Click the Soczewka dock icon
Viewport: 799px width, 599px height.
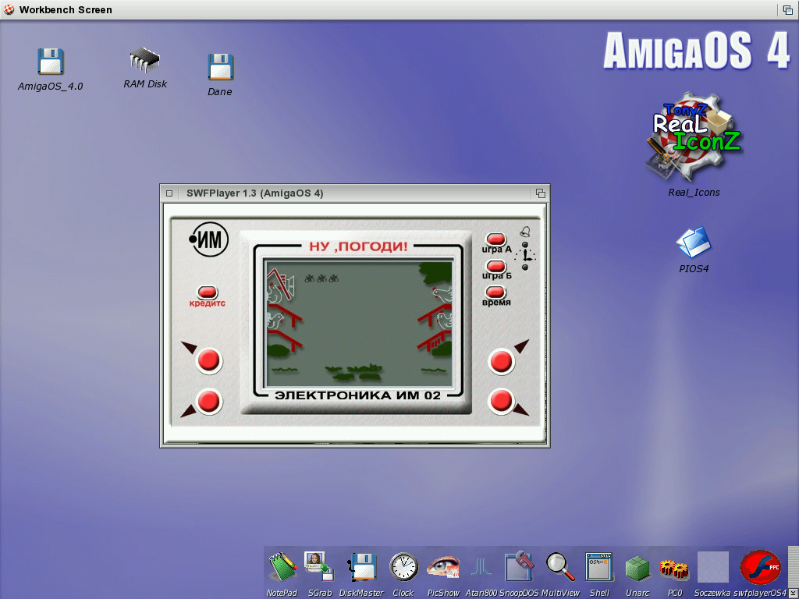click(x=712, y=567)
